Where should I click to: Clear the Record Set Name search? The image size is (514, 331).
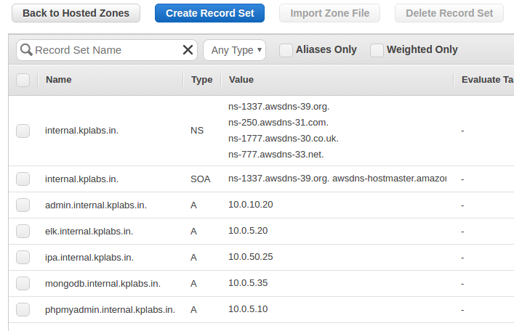(188, 50)
